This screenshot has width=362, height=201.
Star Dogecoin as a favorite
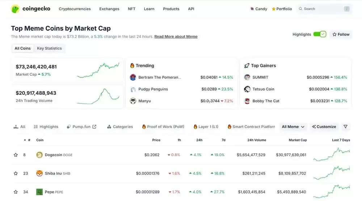16,155
